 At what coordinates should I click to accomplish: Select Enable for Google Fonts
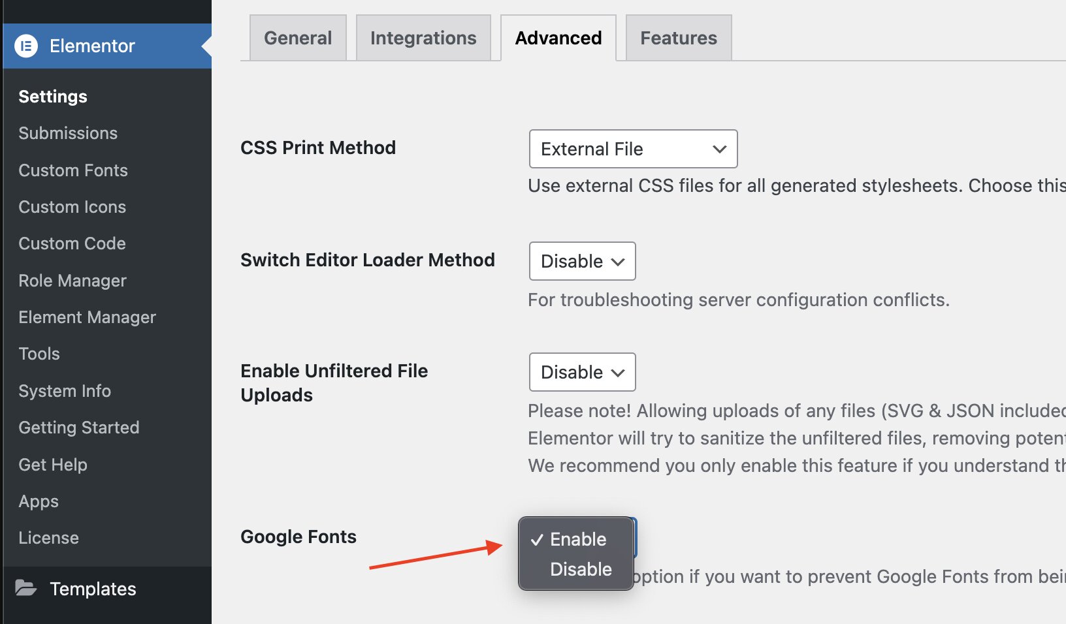tap(577, 539)
